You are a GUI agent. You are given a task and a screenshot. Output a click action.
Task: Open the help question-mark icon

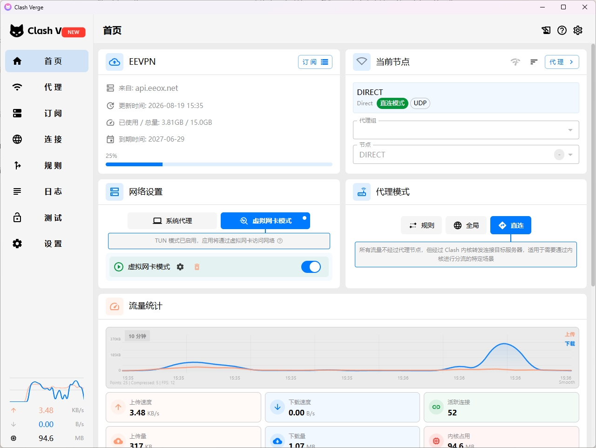562,30
